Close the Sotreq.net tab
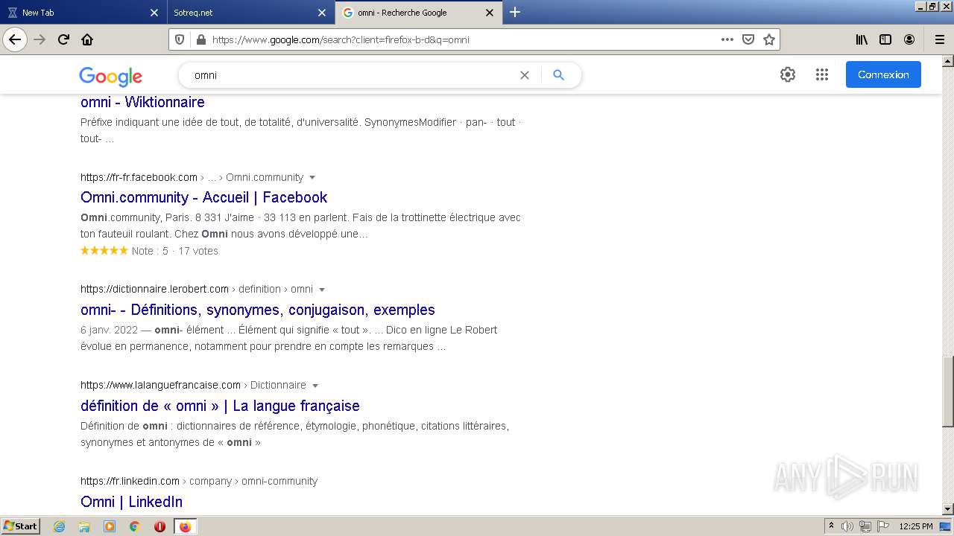954x536 pixels. tap(322, 13)
